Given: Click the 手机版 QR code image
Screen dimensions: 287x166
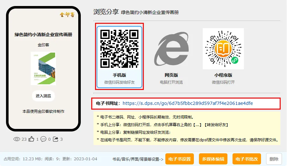Looking at the screenshot, I should click(119, 49).
